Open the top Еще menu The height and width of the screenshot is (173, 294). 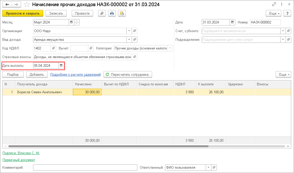tap(274, 13)
